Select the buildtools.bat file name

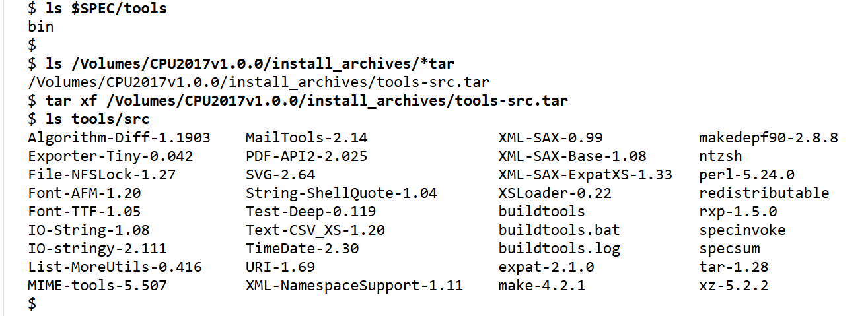pyautogui.click(x=559, y=230)
